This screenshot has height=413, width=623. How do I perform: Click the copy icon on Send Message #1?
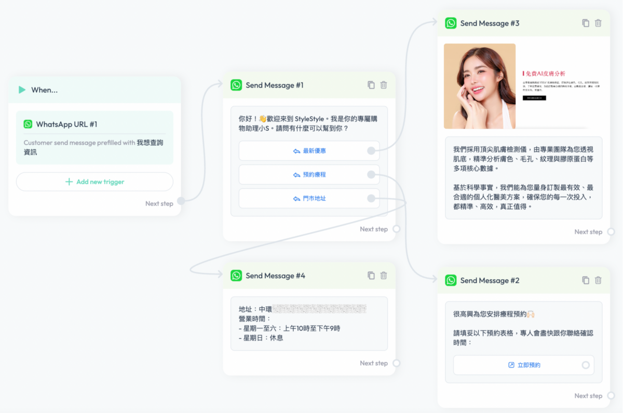pos(371,85)
